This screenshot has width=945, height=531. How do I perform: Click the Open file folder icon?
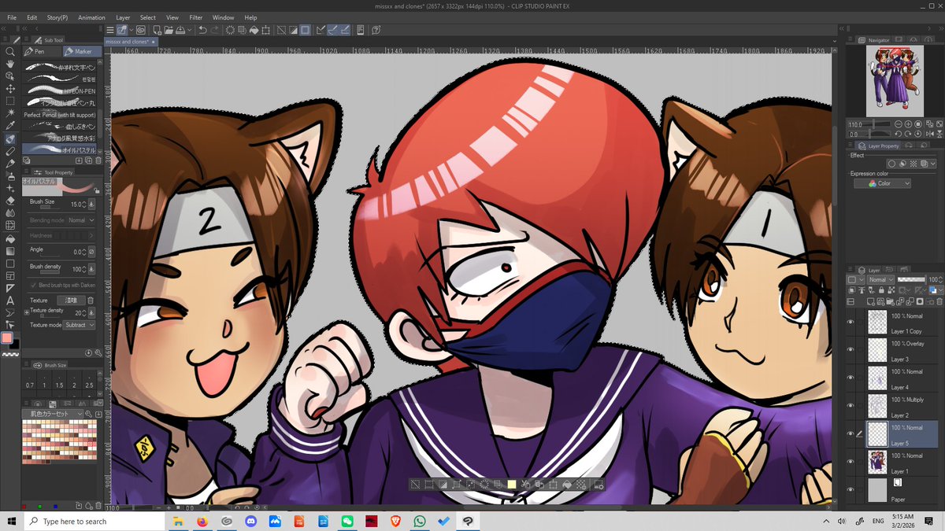point(168,30)
